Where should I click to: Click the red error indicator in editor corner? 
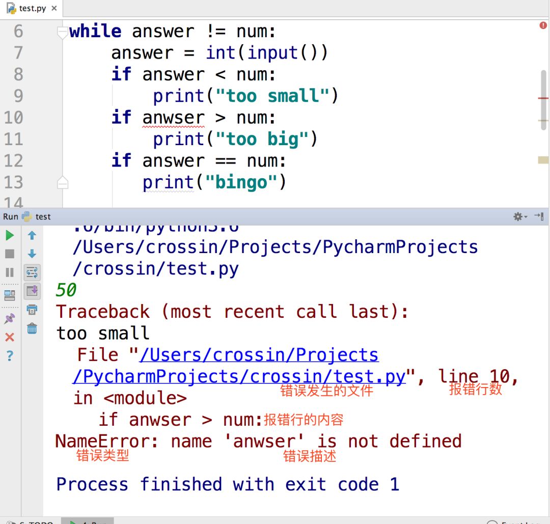[x=543, y=25]
